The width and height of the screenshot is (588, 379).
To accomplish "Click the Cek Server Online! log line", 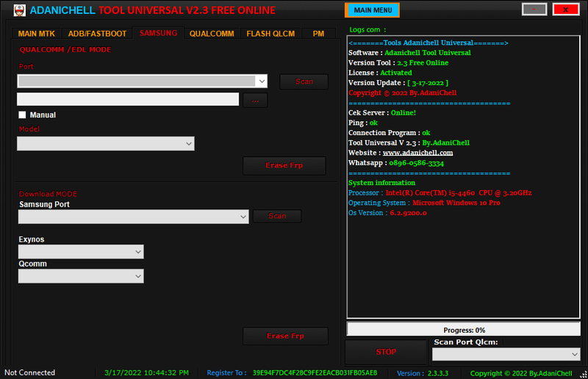I will [381, 113].
